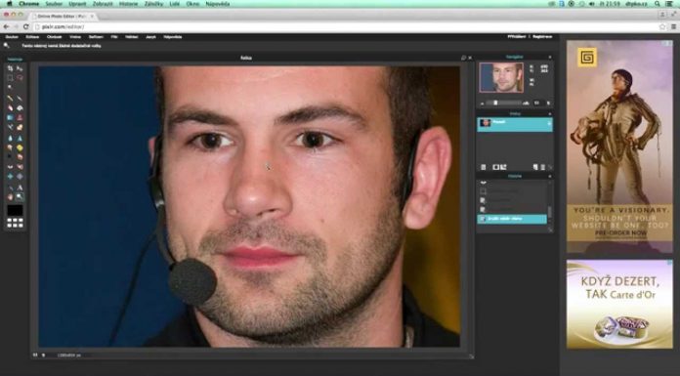Select the Color Picker eyedropper tool

point(10,188)
